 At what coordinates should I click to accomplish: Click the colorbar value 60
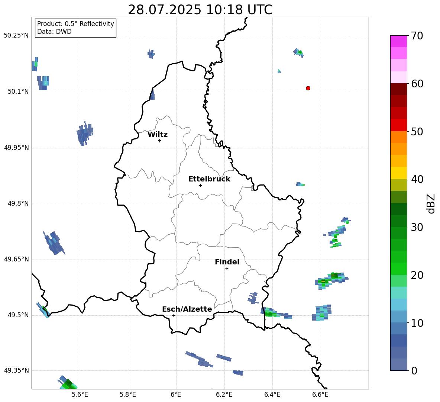(417, 84)
